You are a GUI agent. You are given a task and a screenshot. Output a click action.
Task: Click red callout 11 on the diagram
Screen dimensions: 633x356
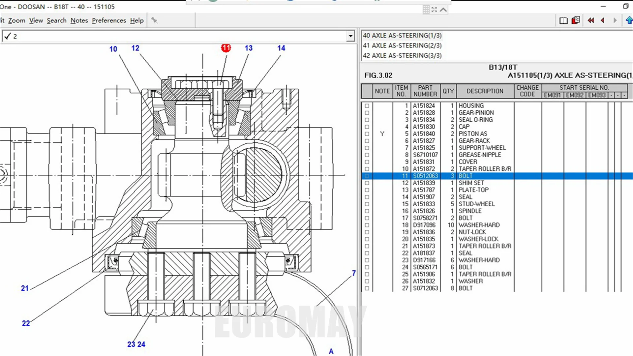[226, 48]
